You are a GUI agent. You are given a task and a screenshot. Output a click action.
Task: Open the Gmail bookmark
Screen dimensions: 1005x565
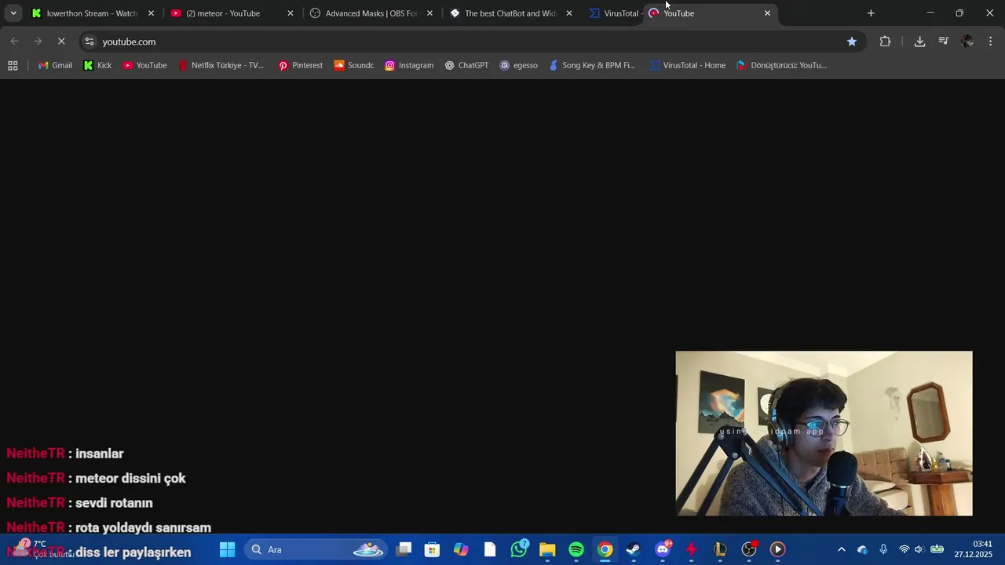point(55,65)
